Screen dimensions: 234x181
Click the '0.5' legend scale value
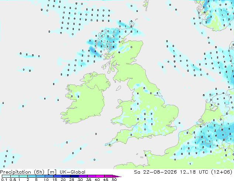13,180
